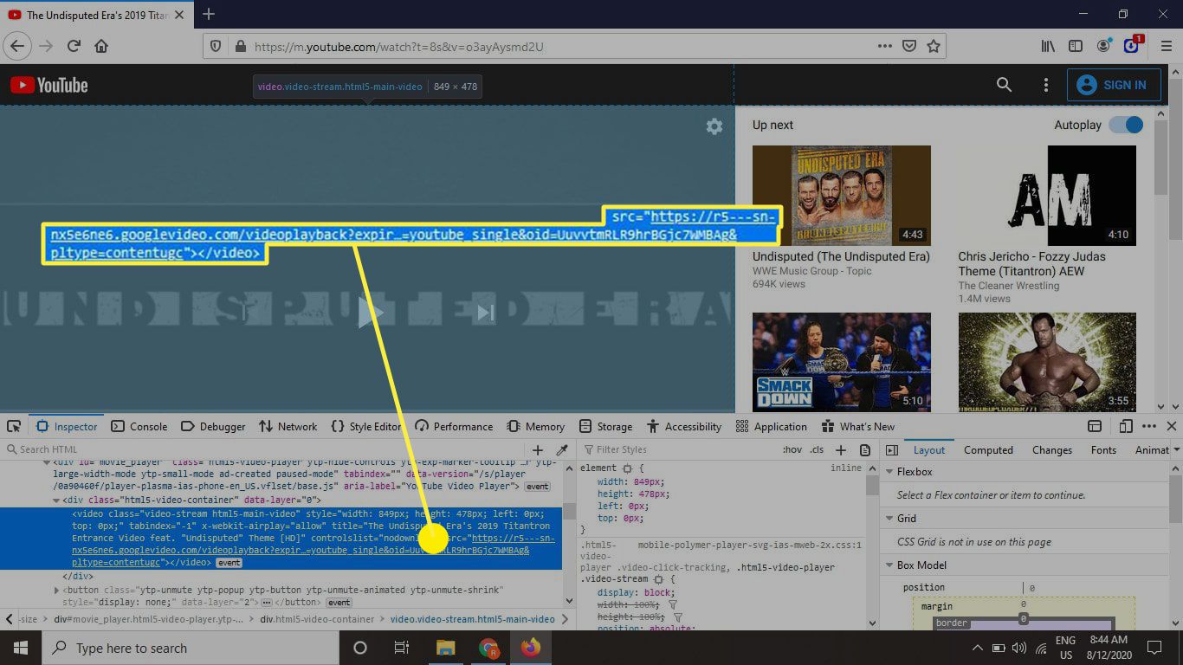Open a new browser tab
This screenshot has height=665, width=1183.
pyautogui.click(x=209, y=14)
